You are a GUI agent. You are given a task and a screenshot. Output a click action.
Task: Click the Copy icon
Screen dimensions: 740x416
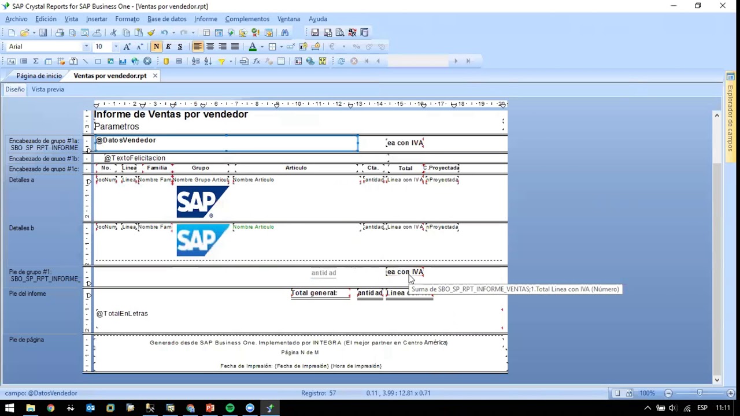[126, 33]
